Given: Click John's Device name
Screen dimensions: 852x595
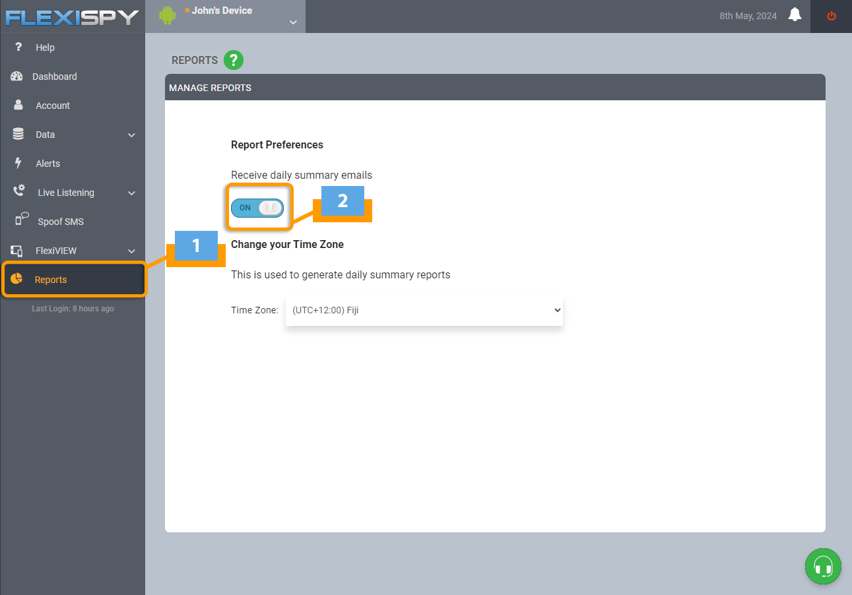Looking at the screenshot, I should coord(222,11).
